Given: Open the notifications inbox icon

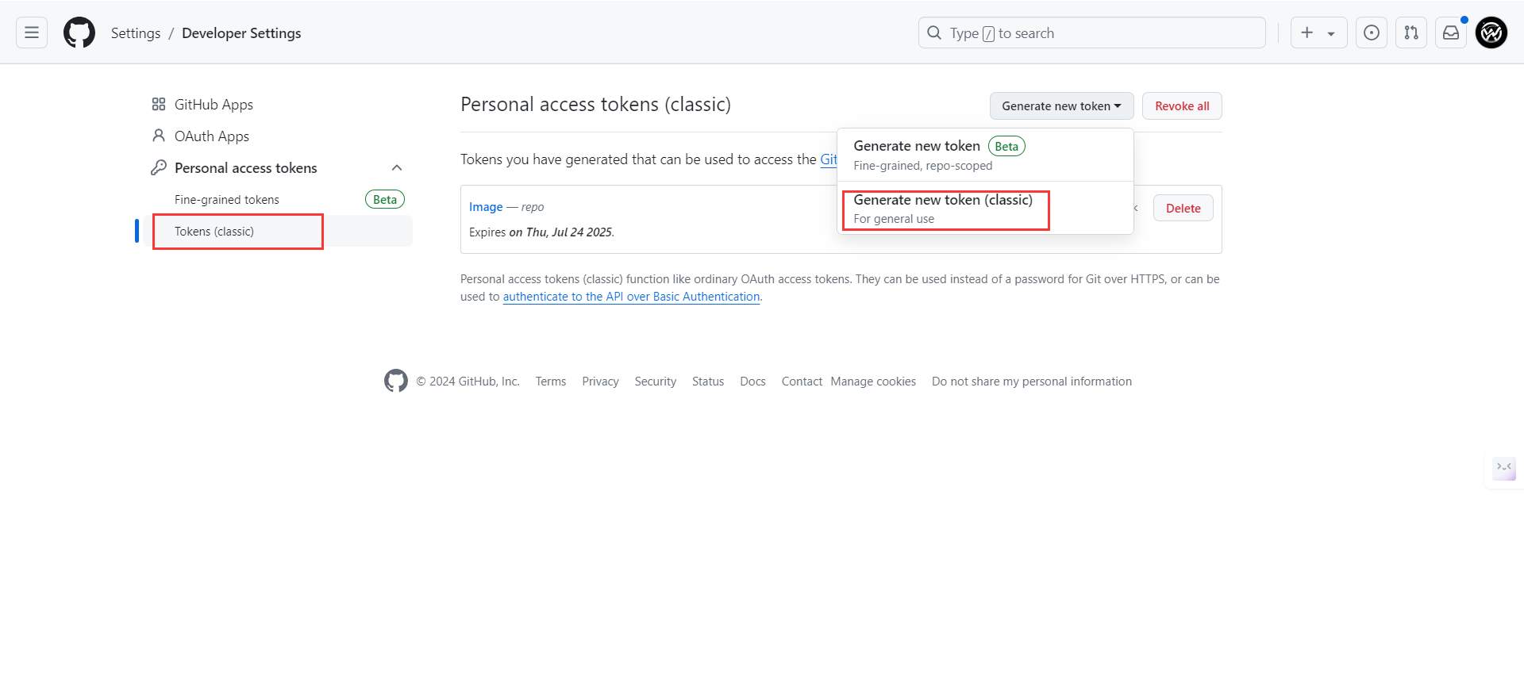Looking at the screenshot, I should (1451, 33).
